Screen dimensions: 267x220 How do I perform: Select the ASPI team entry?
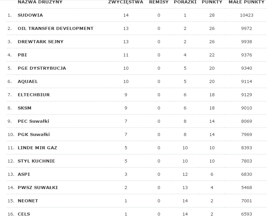click(23, 174)
